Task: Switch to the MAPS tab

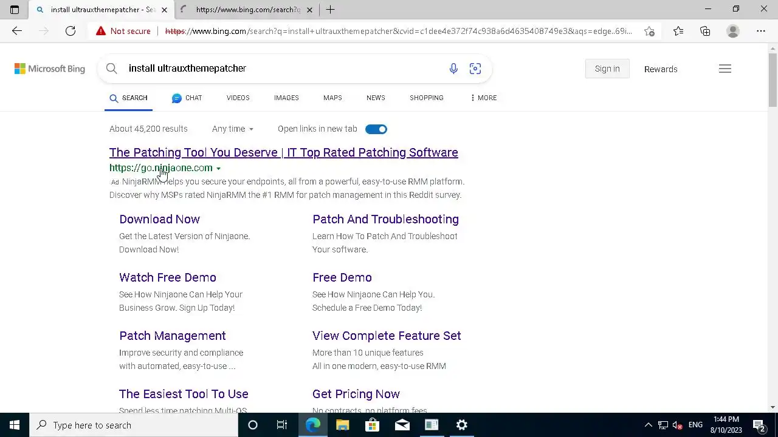Action: point(332,98)
